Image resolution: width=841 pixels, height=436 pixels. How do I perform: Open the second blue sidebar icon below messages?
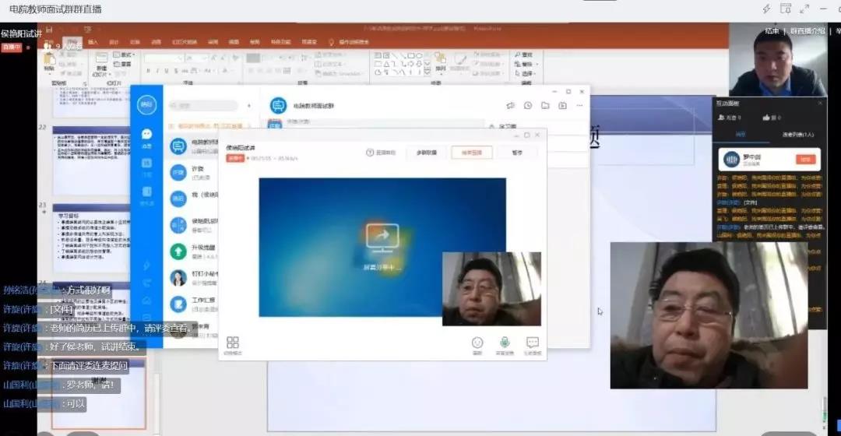146,163
